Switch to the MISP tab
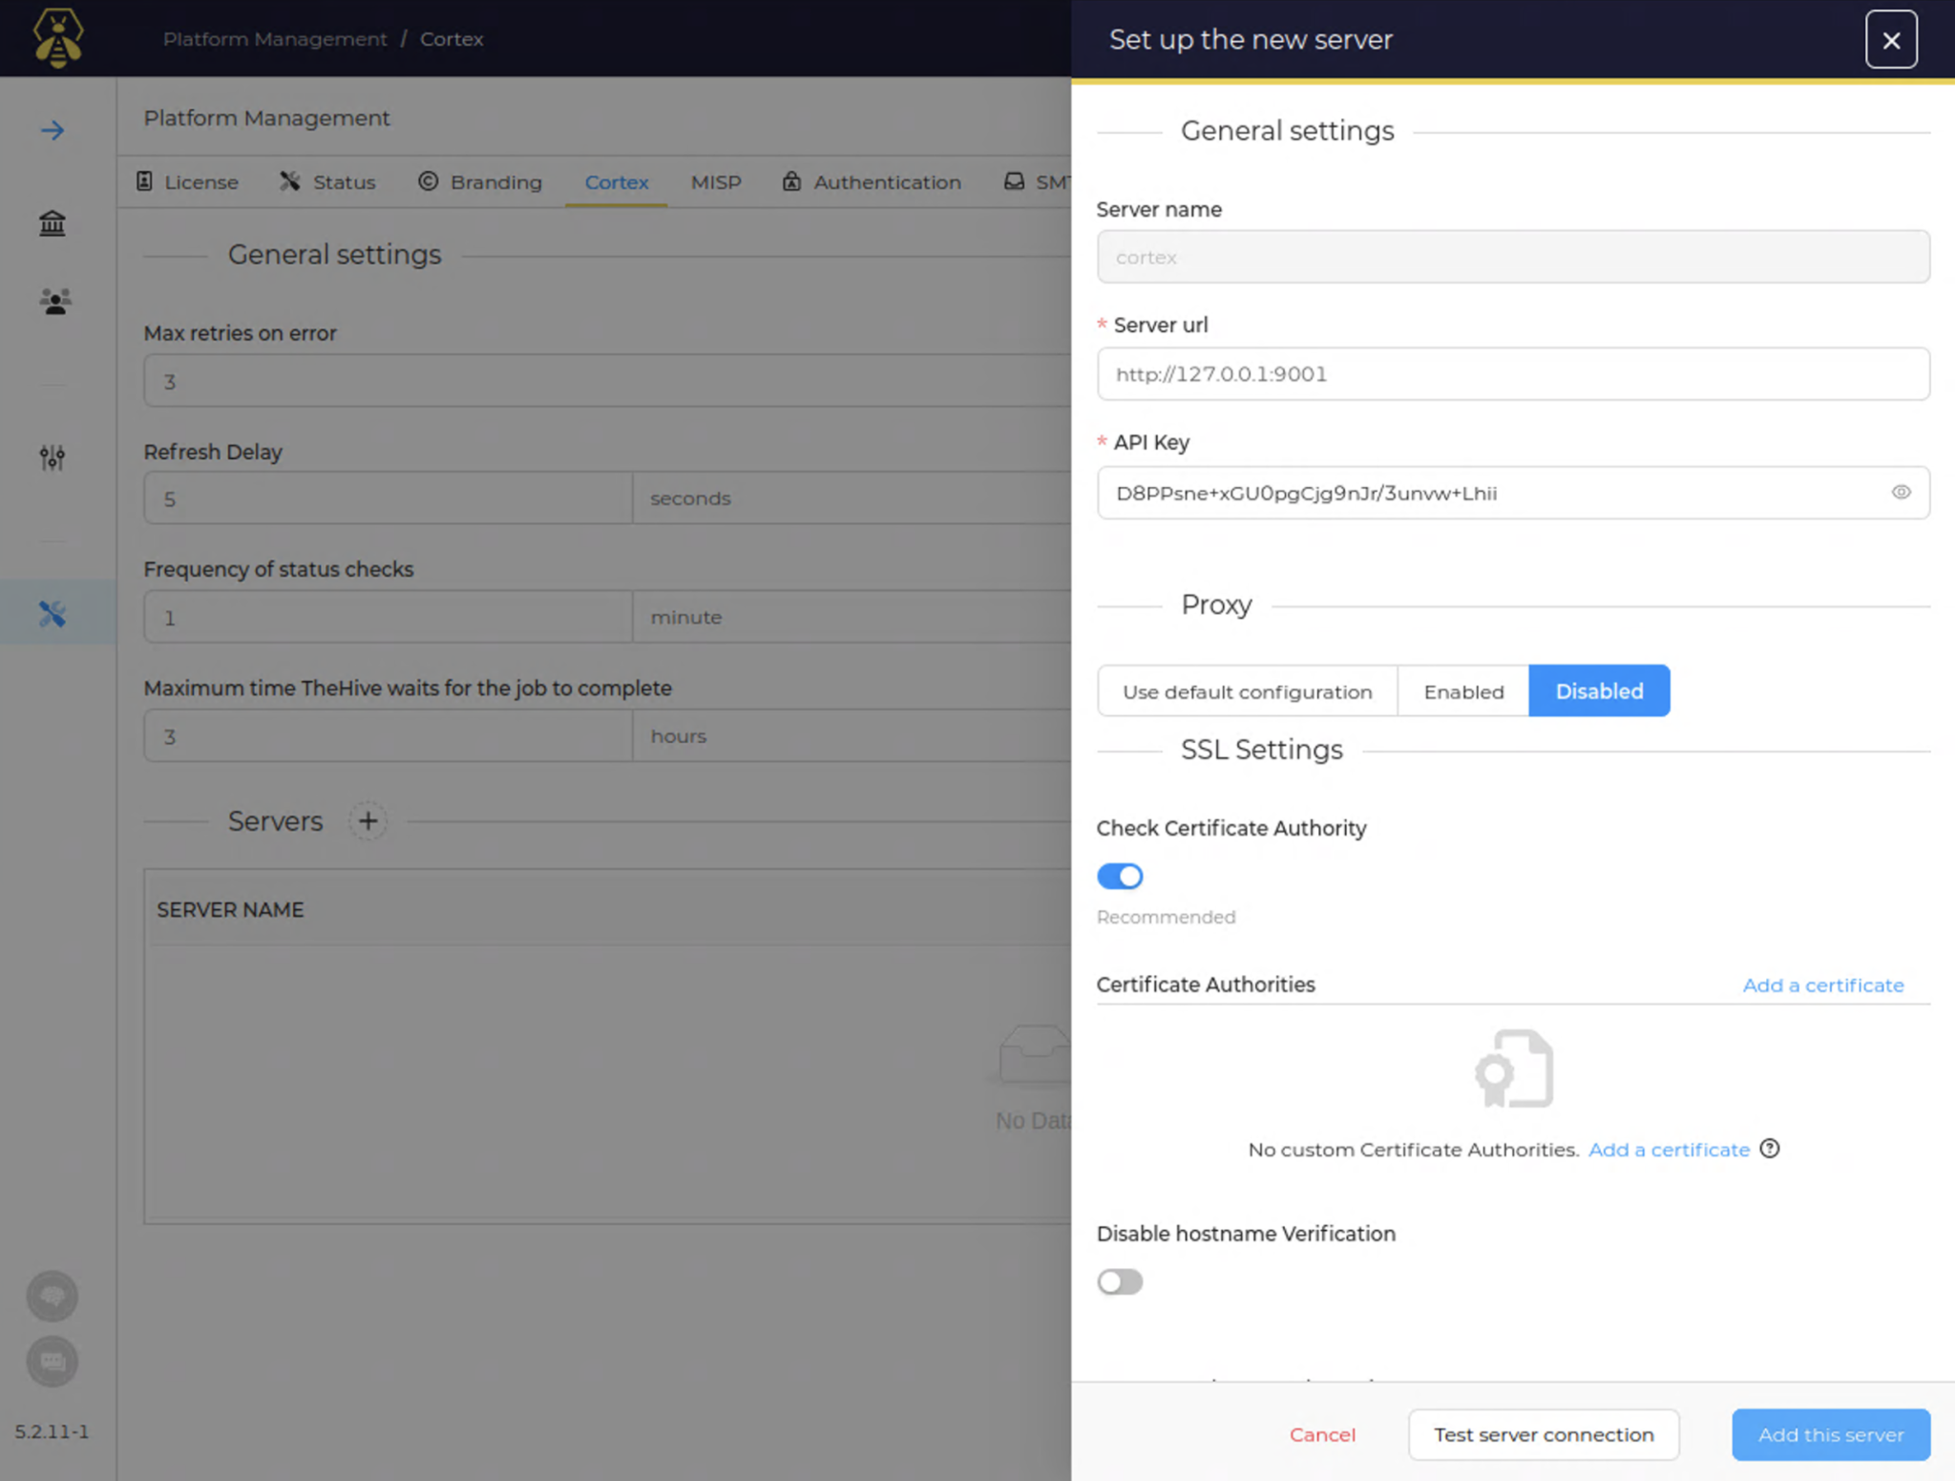 715,181
